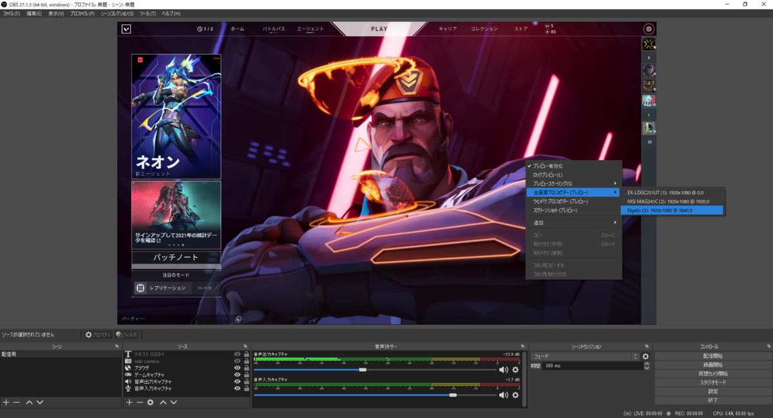
Task: Decrease 期間 duration with down stepper
Action: 647,368
